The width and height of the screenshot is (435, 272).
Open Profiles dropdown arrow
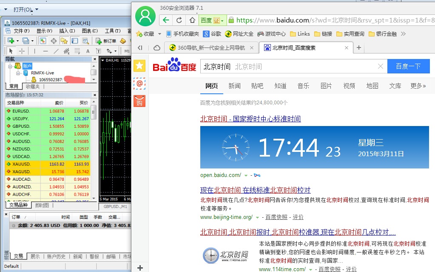(32, 41)
